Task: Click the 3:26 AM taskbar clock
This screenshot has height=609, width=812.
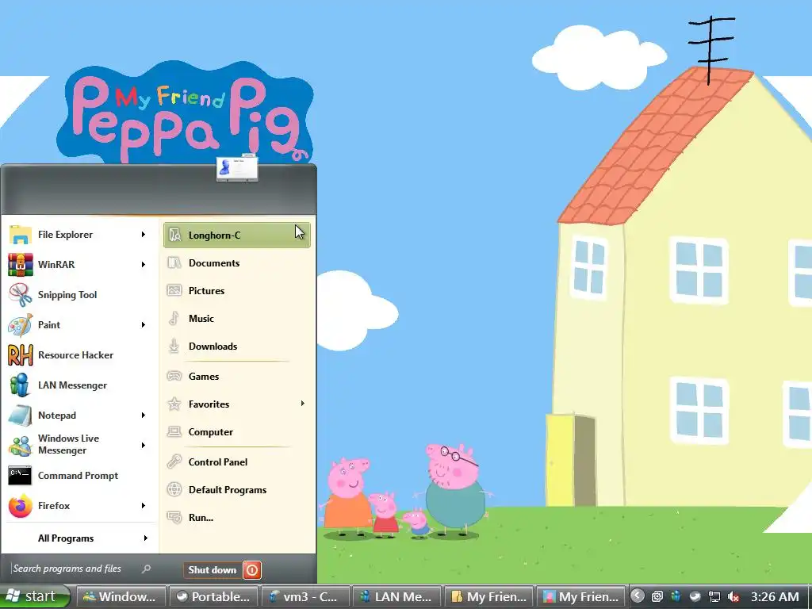Action: click(775, 597)
